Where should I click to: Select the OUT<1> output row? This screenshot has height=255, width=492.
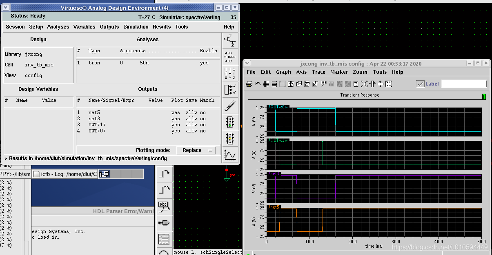[148, 125]
